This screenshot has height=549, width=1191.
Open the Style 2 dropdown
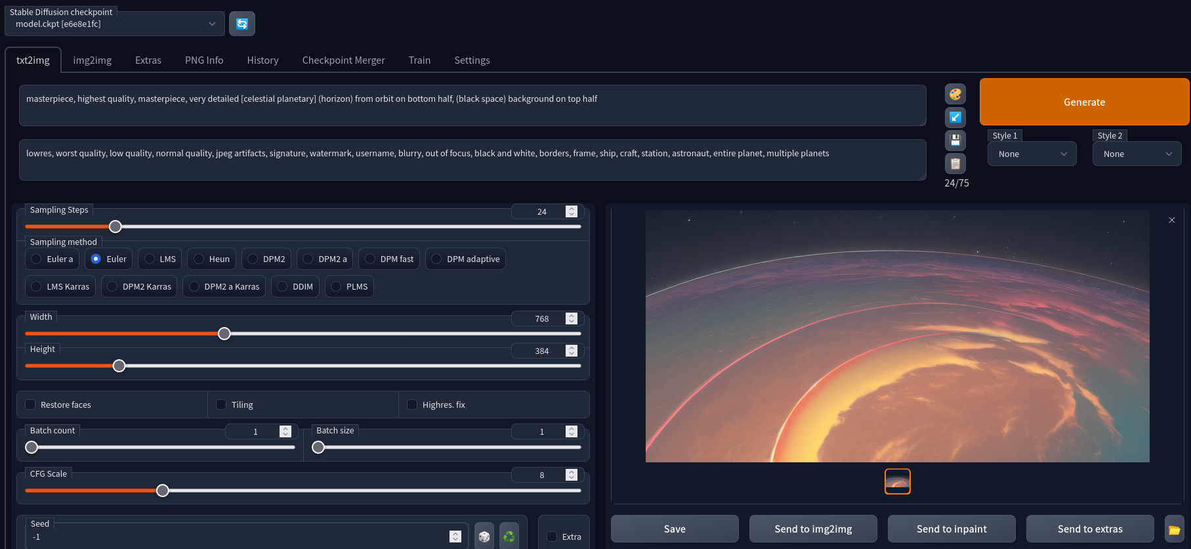1137,154
